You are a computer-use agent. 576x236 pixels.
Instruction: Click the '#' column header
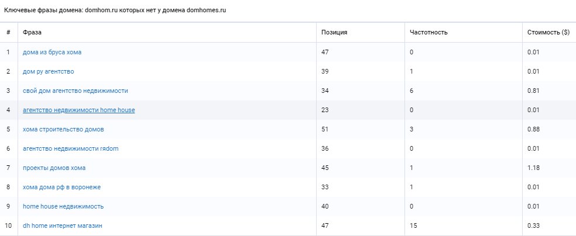[8, 32]
